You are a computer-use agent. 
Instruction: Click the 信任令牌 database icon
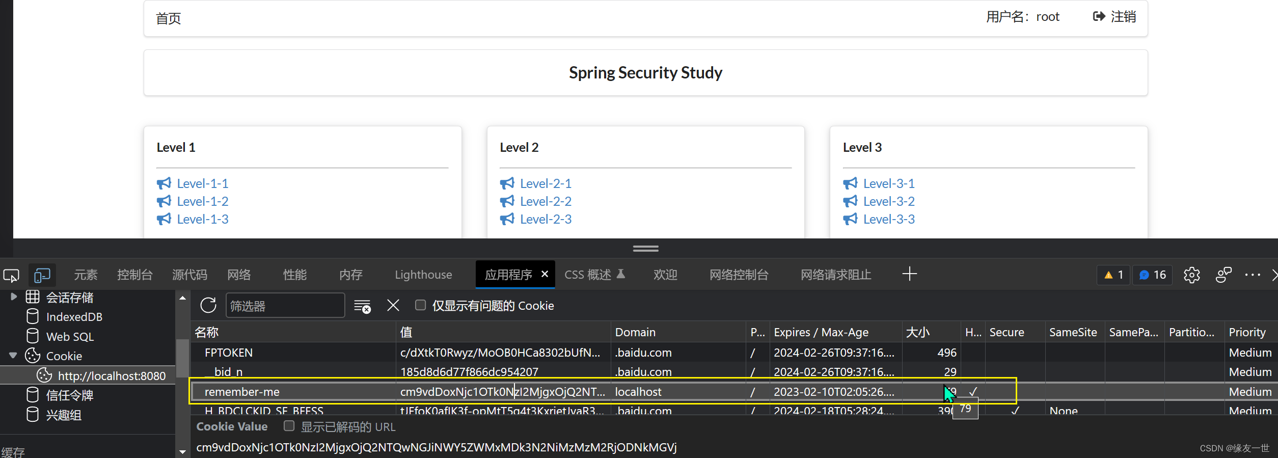pyautogui.click(x=32, y=395)
